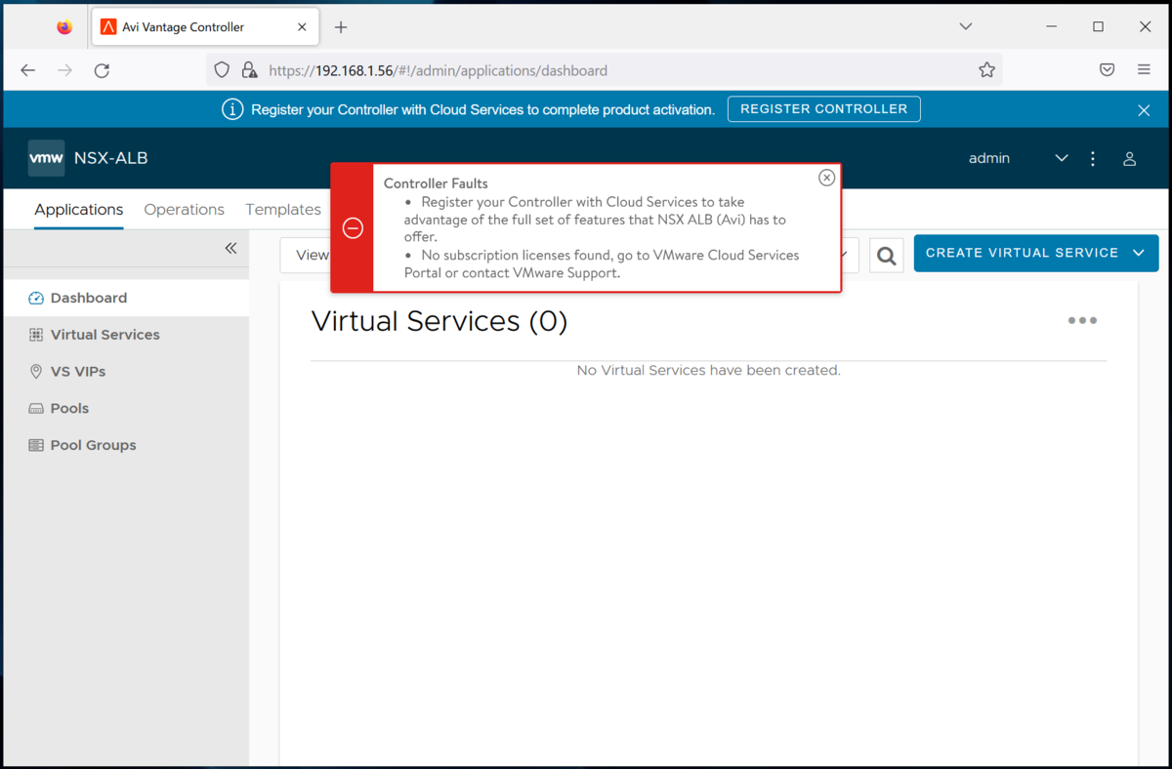1172x769 pixels.
Task: Dismiss the product activation banner
Action: 1144,110
